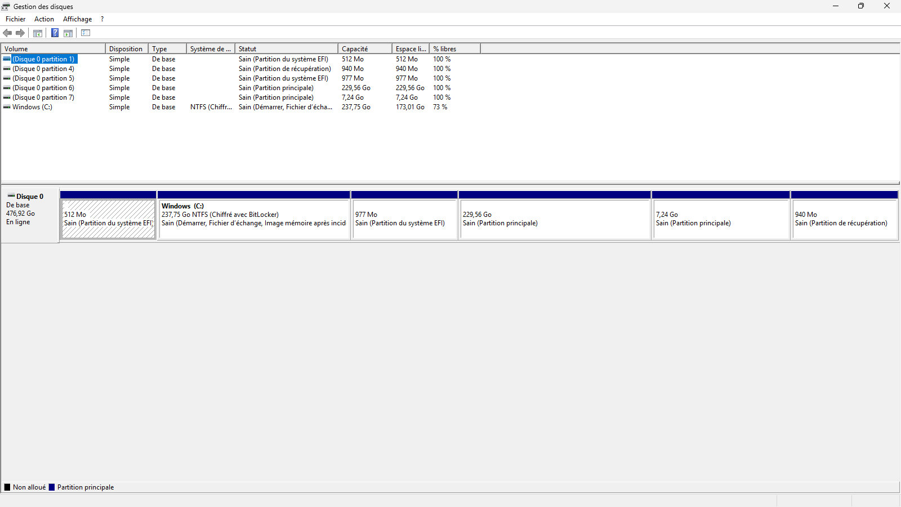The image size is (901, 507).
Task: Click the "NTFS (Chiffr..." file system cell
Action: pos(211,107)
